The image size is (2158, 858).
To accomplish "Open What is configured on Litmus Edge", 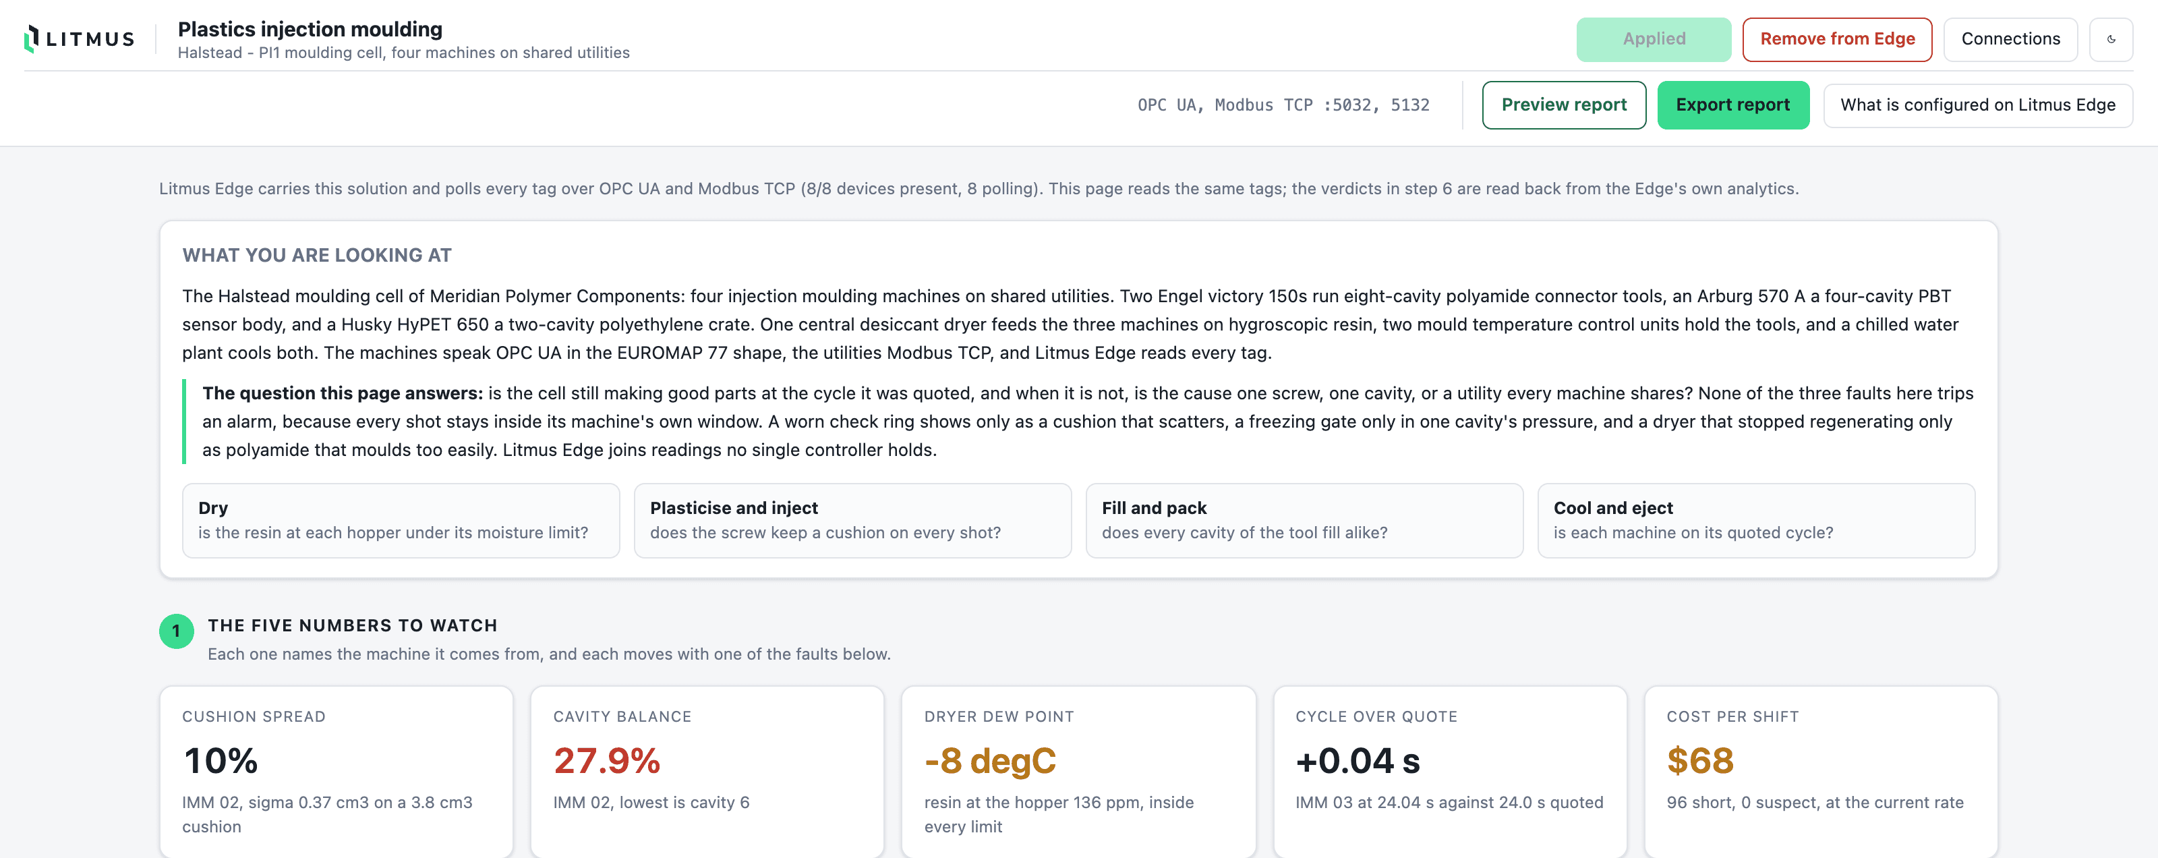I will (1977, 105).
